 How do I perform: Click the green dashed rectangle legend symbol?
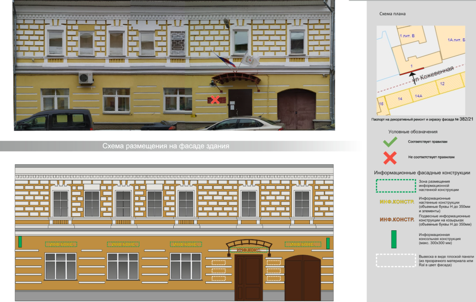(x=395, y=186)
